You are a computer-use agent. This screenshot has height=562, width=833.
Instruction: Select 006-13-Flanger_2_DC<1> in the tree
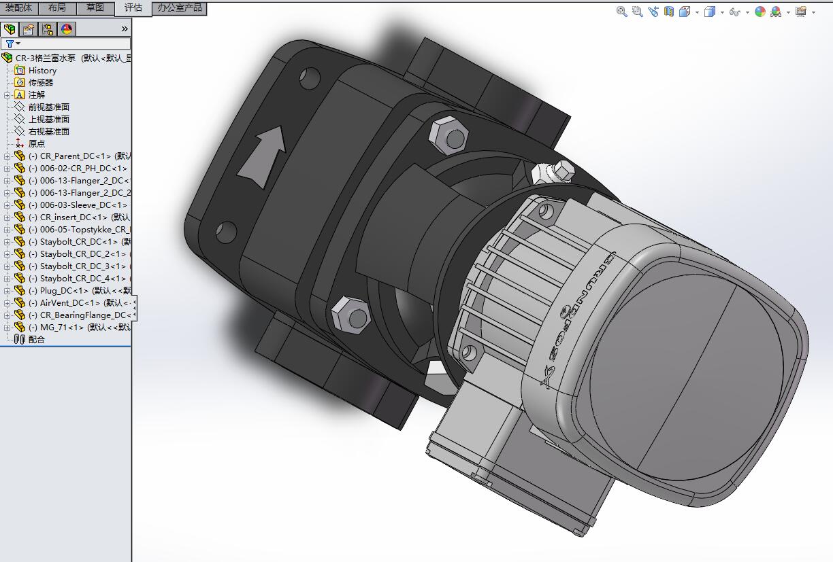[x=79, y=180]
